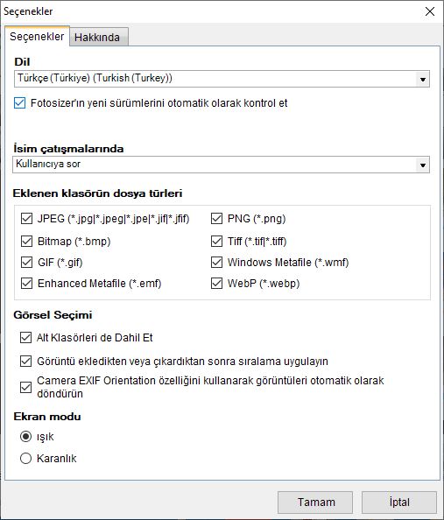Toggle the WebP (*.webp) checkbox
This screenshot has width=444, height=520.
click(216, 284)
